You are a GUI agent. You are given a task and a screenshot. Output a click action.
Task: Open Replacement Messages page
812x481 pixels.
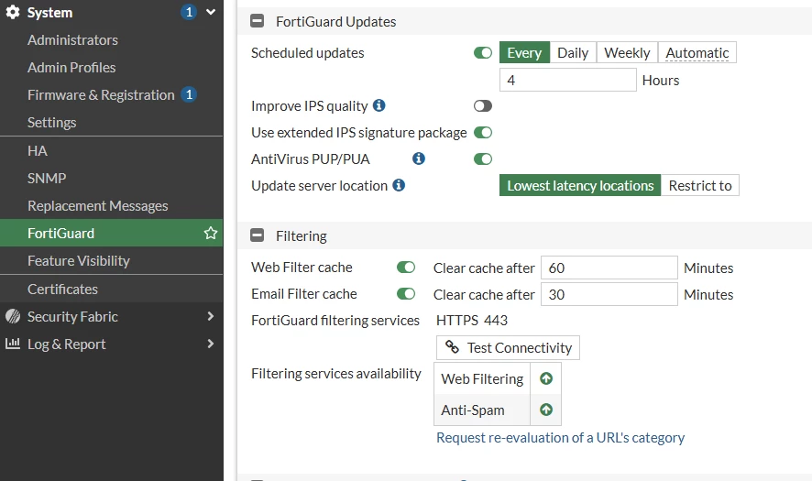point(98,205)
